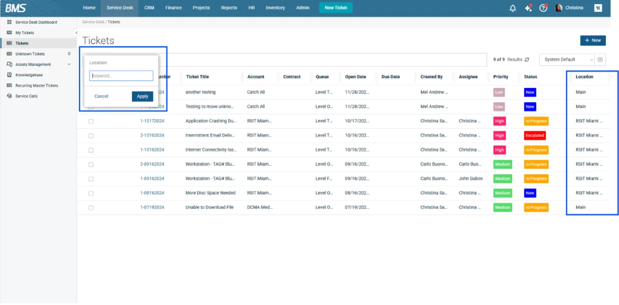
Task: Open the column layout chooser icon
Action: 600,60
